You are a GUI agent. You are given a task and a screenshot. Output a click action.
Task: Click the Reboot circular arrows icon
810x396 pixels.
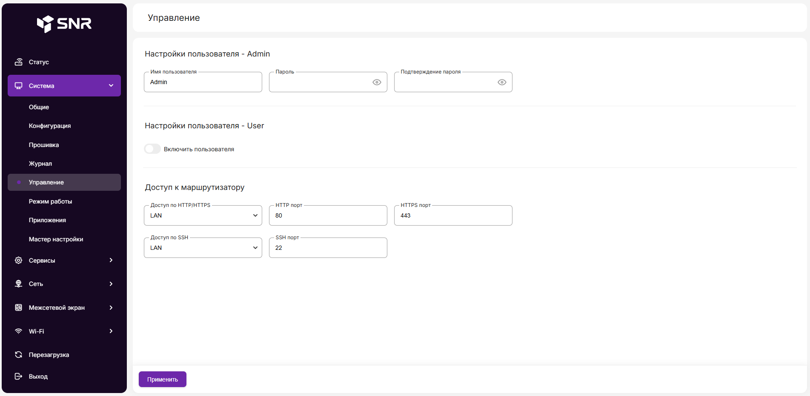[18, 355]
